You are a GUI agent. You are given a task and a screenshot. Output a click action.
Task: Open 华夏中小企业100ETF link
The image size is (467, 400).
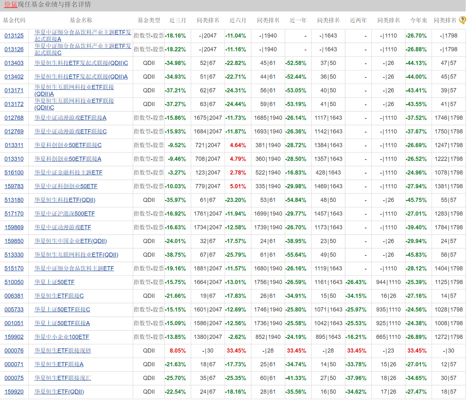[x=62, y=337]
